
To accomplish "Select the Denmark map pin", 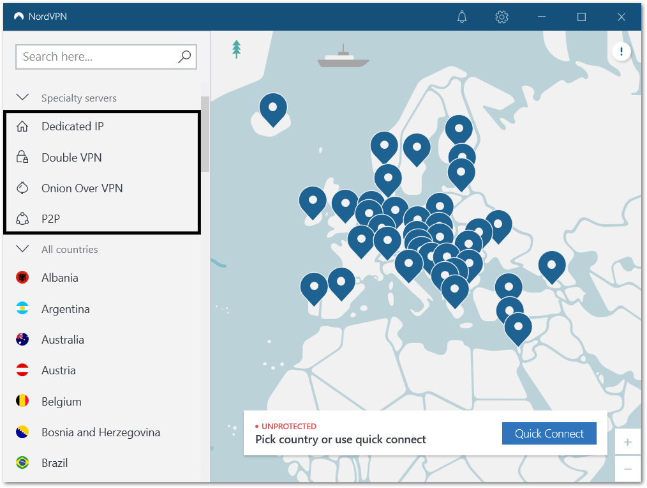I will [388, 180].
